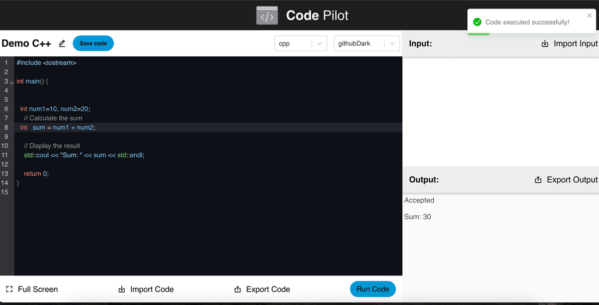Collapse the main function code block
Viewport: 599px width, 305px height.
coord(11,82)
